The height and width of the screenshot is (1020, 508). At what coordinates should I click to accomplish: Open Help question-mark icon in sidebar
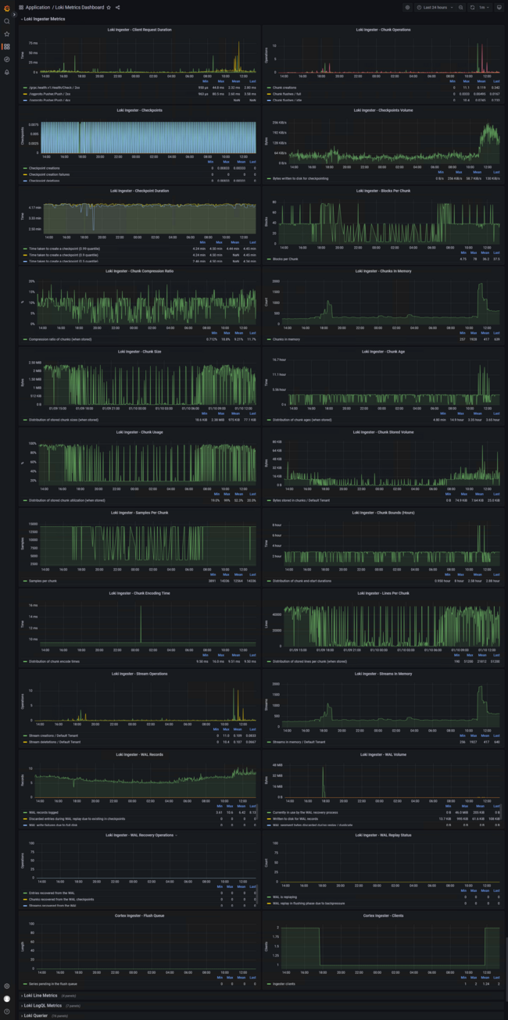coord(7,1012)
